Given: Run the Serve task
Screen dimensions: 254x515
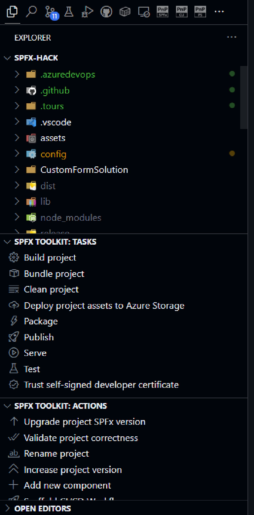Looking at the screenshot, I should (35, 353).
